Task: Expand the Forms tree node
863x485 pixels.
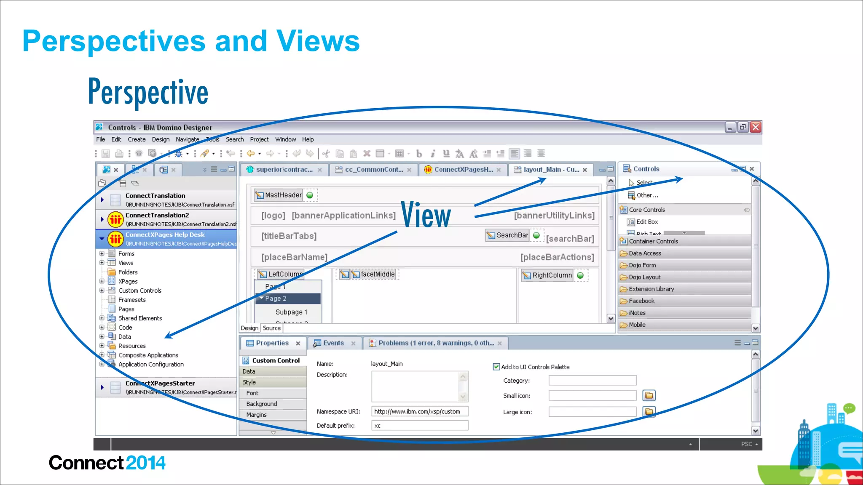Action: [x=102, y=253]
